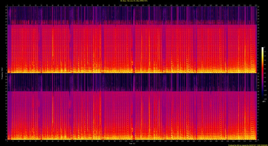This screenshot has width=268, height=146.
Task: Click the 220 tick on the top time axis
Action: [256, 5]
